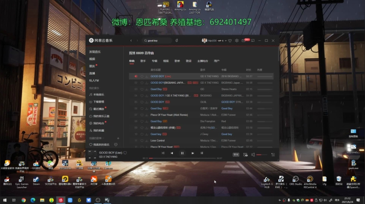The image size is (365, 204).
Task: Seek within the song progress bar
Action: pyautogui.click(x=182, y=159)
